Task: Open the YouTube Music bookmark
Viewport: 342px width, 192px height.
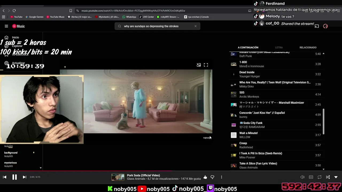Action: 56,17
